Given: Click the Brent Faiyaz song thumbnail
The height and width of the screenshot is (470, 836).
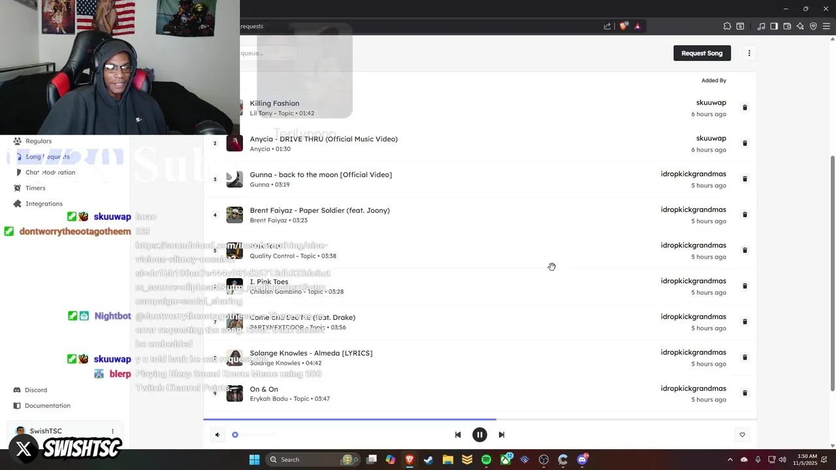Looking at the screenshot, I should click(x=234, y=215).
